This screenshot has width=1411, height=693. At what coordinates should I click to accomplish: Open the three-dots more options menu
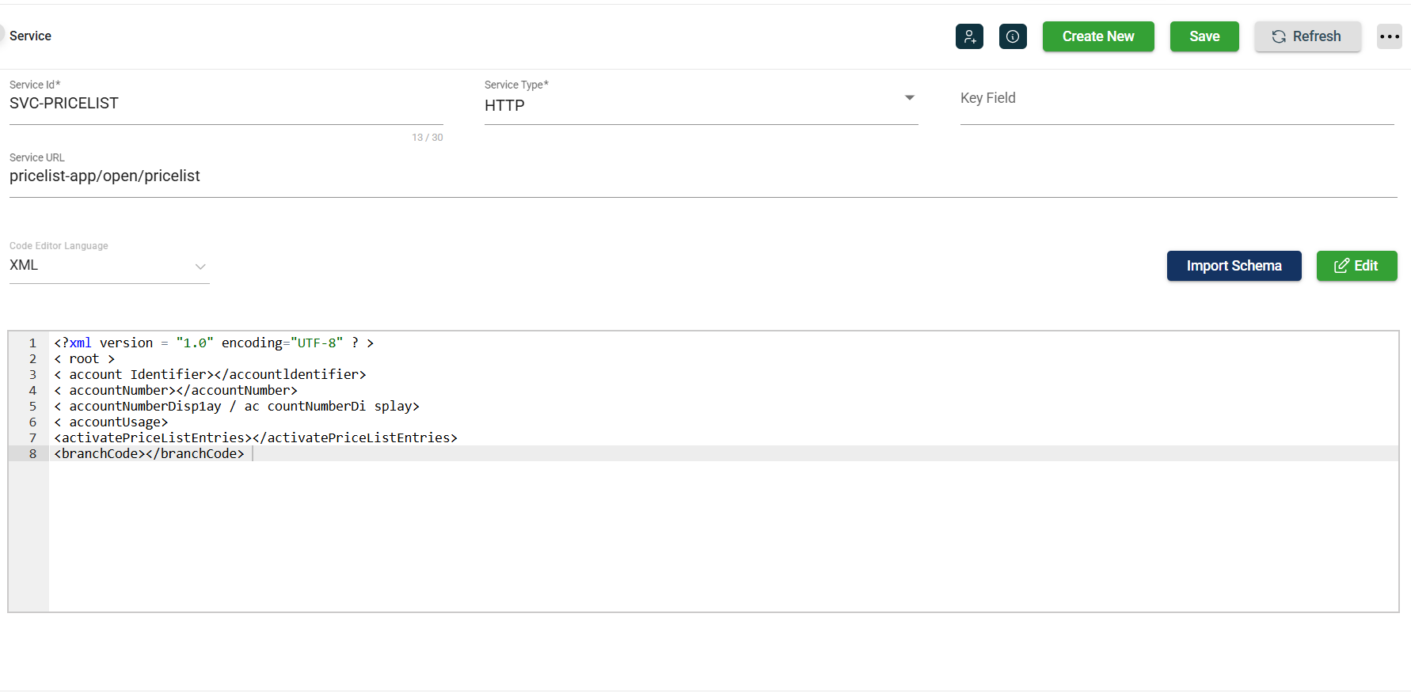pyautogui.click(x=1389, y=36)
